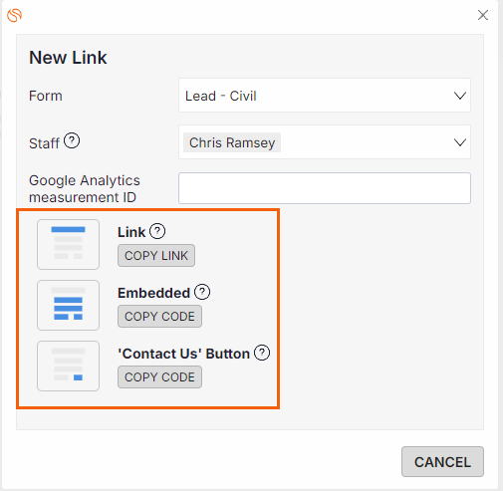Select the Link layout thumbnail
The image size is (503, 491).
[x=68, y=244]
